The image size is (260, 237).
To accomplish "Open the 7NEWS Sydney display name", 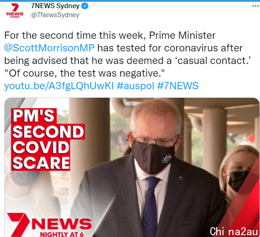I will (x=55, y=6).
